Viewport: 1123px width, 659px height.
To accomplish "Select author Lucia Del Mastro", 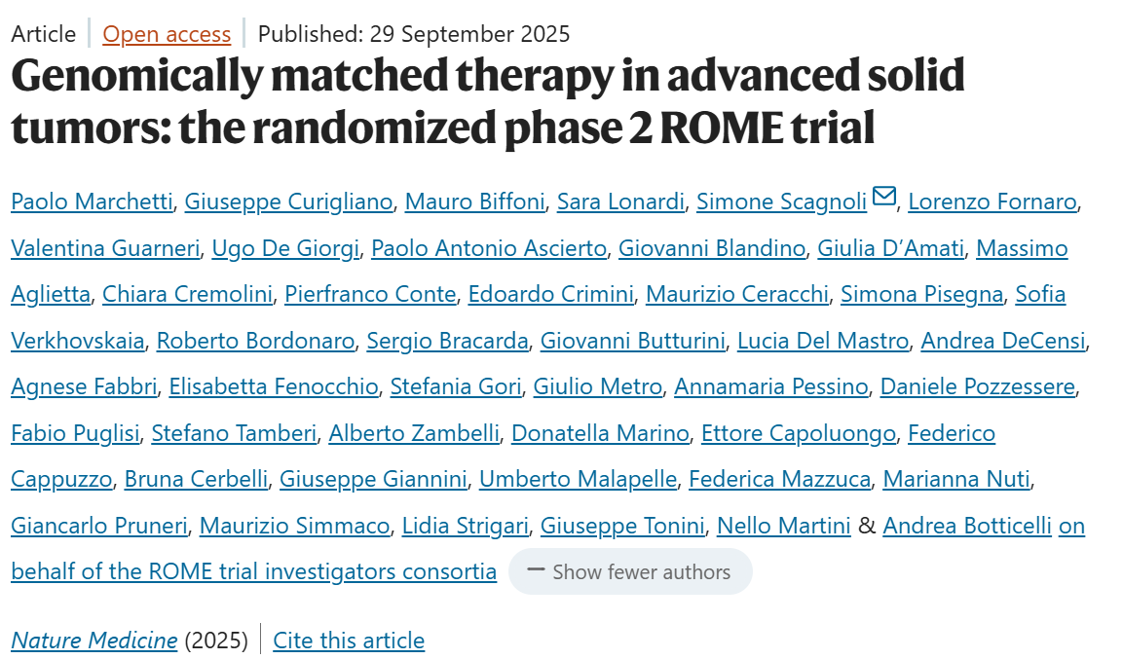I will point(823,341).
